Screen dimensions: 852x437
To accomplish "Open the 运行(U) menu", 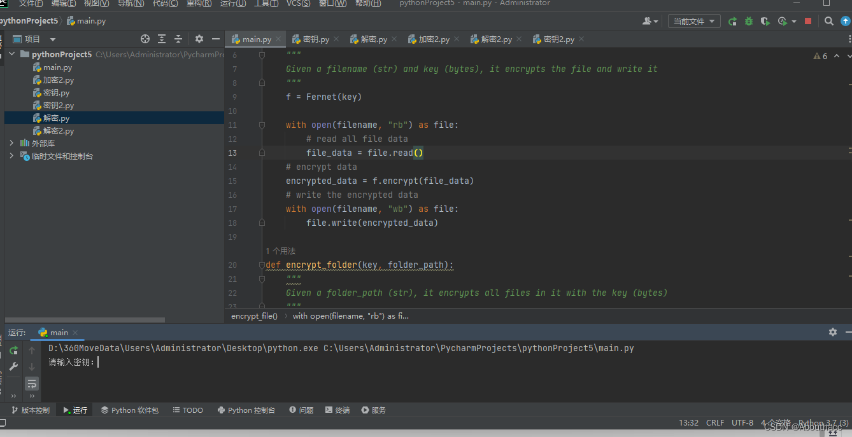I will pyautogui.click(x=233, y=3).
